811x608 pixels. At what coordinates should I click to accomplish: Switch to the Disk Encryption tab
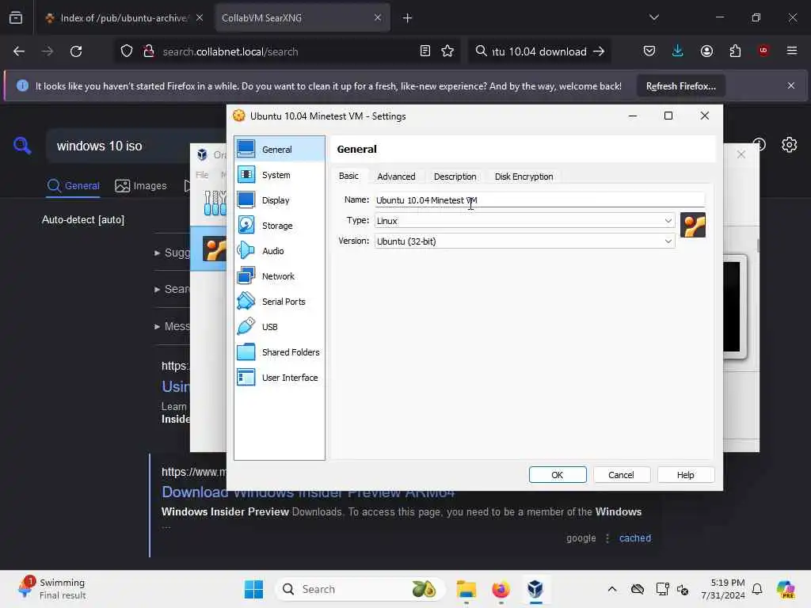(x=524, y=177)
